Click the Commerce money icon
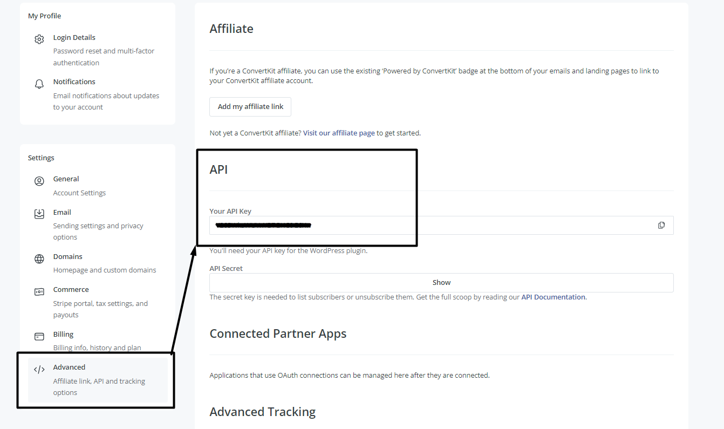Image resolution: width=724 pixels, height=429 pixels. 39,292
